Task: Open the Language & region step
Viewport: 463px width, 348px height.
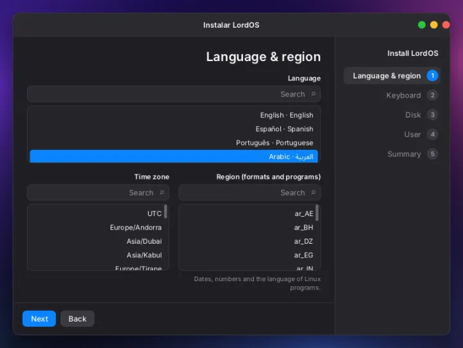Action: coord(392,76)
